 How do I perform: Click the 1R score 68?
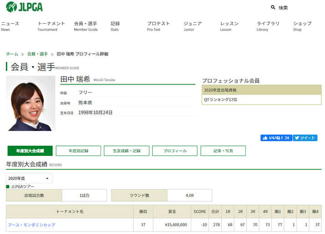(230, 225)
